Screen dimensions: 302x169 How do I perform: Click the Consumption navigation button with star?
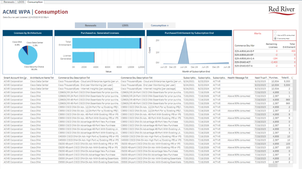[160, 26]
